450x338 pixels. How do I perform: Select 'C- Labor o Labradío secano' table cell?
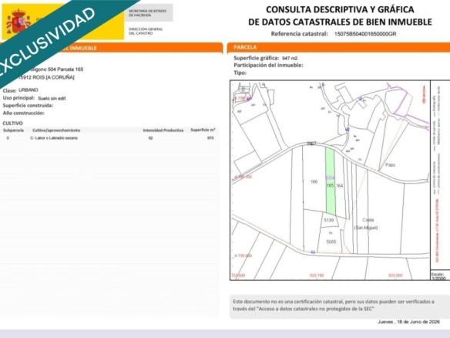point(54,138)
